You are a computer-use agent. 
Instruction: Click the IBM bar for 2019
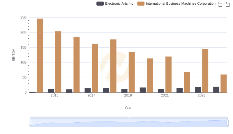point(132,72)
